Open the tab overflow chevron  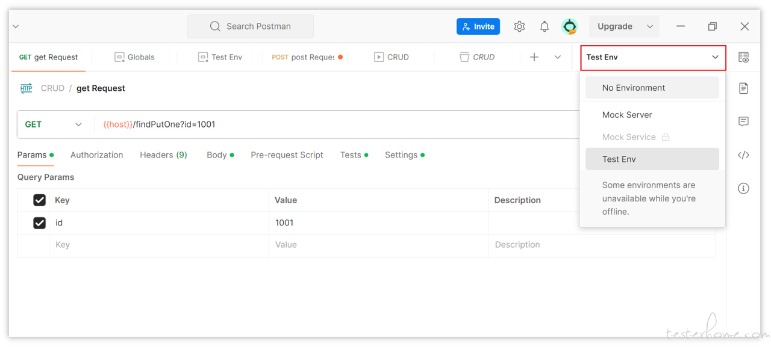pos(558,57)
